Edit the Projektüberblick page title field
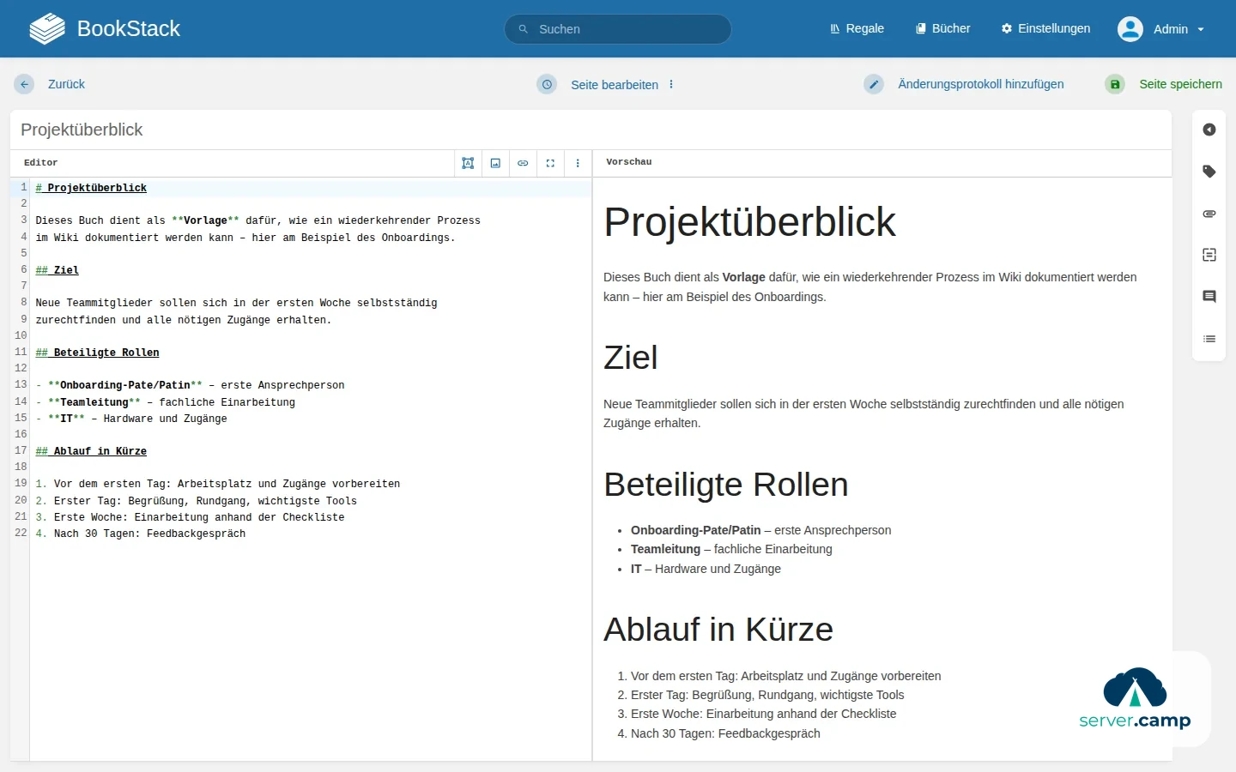Screen dimensions: 1236x772 591,130
